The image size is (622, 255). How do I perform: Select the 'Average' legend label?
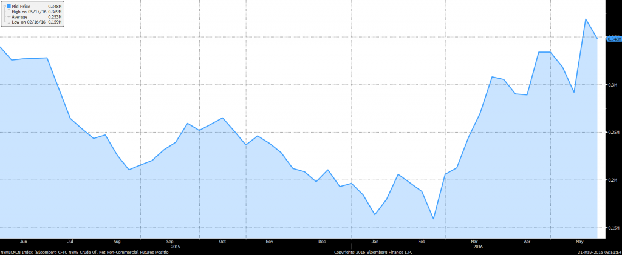pos(19,16)
